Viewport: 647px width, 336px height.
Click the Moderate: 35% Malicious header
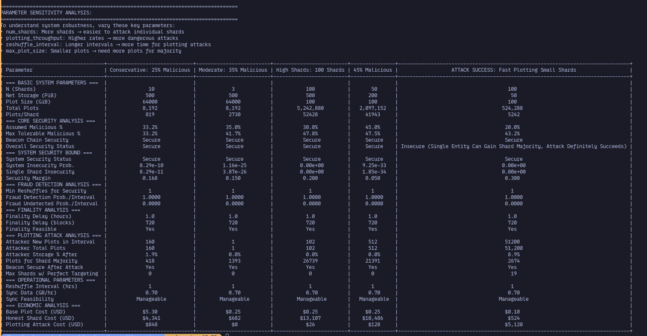pyautogui.click(x=233, y=70)
